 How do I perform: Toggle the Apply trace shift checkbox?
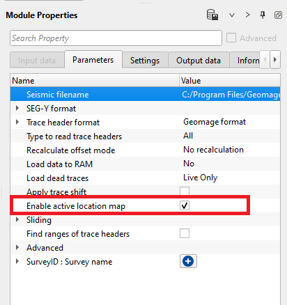pos(185,191)
